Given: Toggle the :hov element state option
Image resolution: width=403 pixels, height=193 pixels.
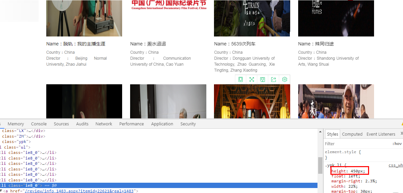Looking at the screenshot, I should 397,144.
